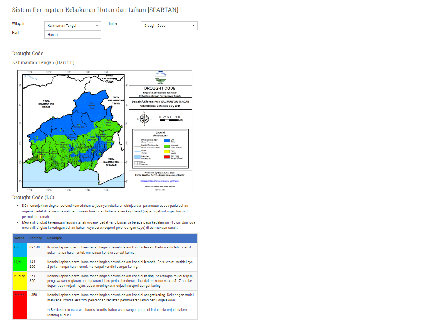Click the bullet starting DC menunjukkan tingkat potensi
Screen dimensions: 428x324
(106, 211)
